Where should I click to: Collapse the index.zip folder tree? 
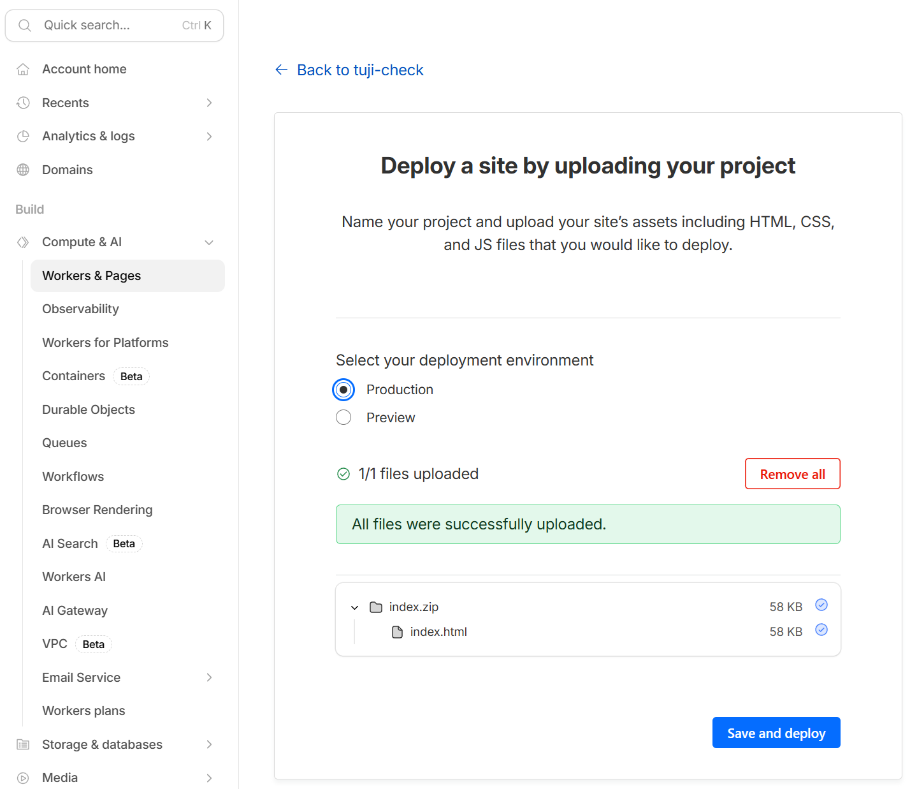(x=355, y=608)
